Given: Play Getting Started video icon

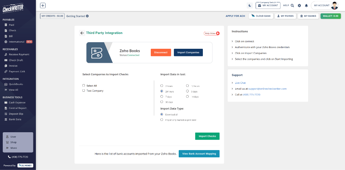Looking at the screenshot, I should [x=87, y=16].
